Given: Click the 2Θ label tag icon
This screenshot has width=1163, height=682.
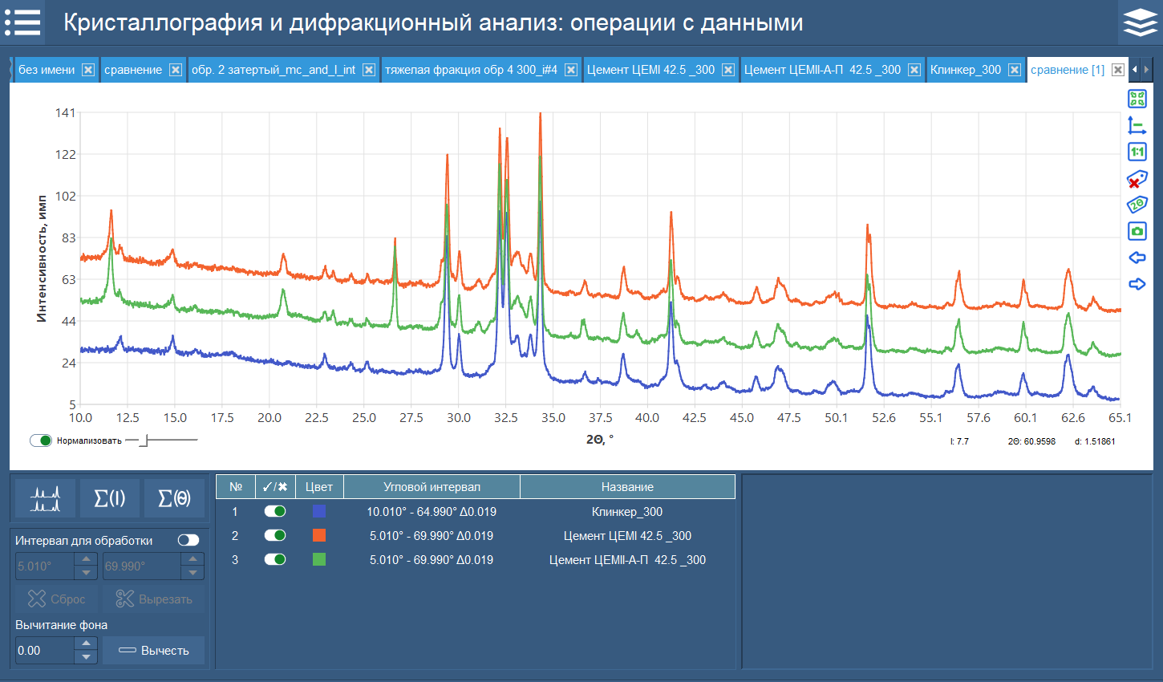Looking at the screenshot, I should coord(1137,205).
